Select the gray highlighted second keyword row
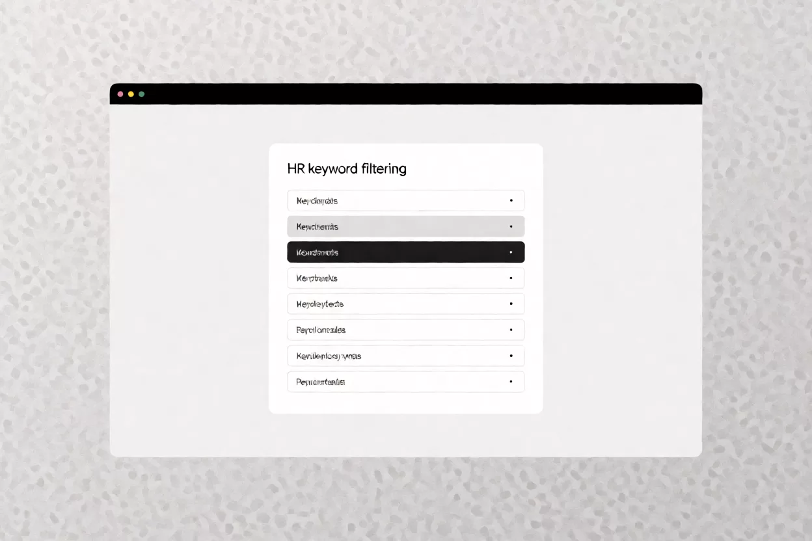812x541 pixels. pyautogui.click(x=406, y=226)
